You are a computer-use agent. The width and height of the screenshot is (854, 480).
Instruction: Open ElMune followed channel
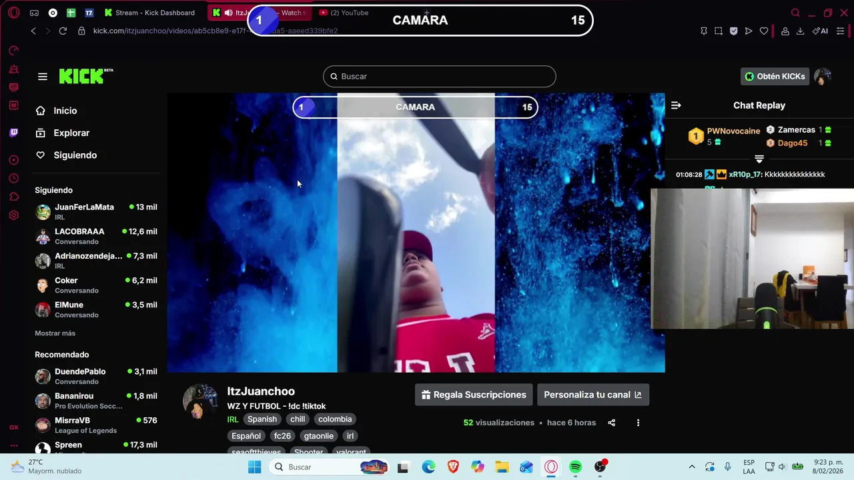pos(97,309)
